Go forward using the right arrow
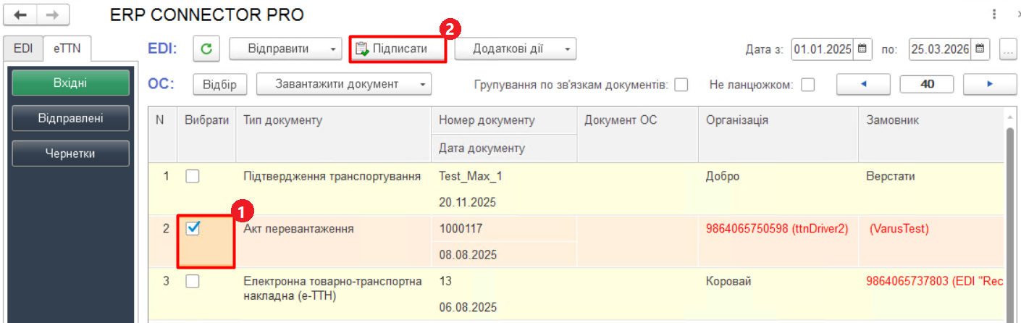The width and height of the screenshot is (1021, 323). click(52, 14)
